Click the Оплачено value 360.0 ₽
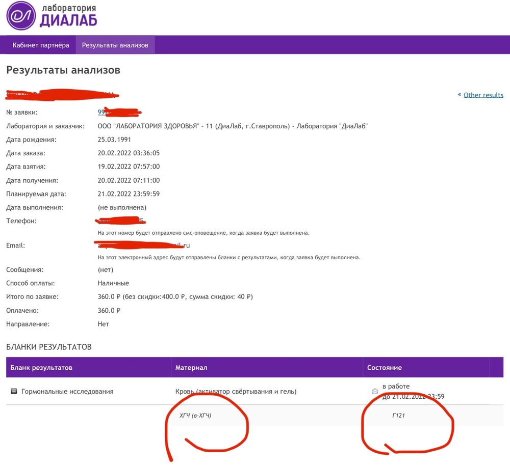 [109, 311]
